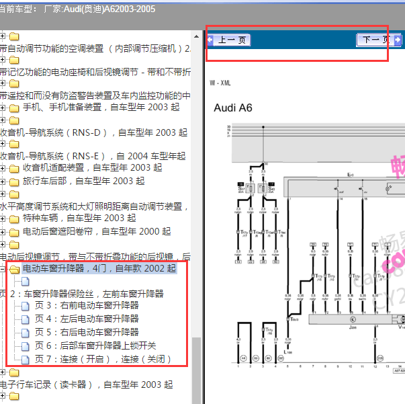Select 带自动调节功能的空调装置 entry
405x404 pixels.
[95, 48]
